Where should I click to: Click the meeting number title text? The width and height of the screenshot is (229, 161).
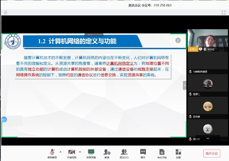coord(150,5)
